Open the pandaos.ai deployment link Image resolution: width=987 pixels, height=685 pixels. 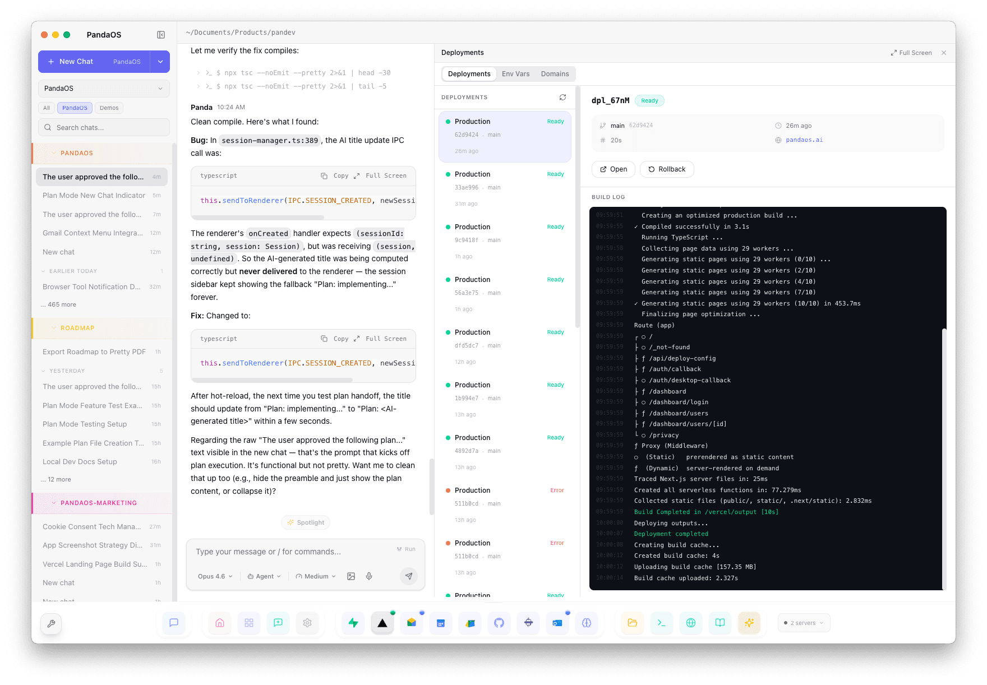(805, 140)
